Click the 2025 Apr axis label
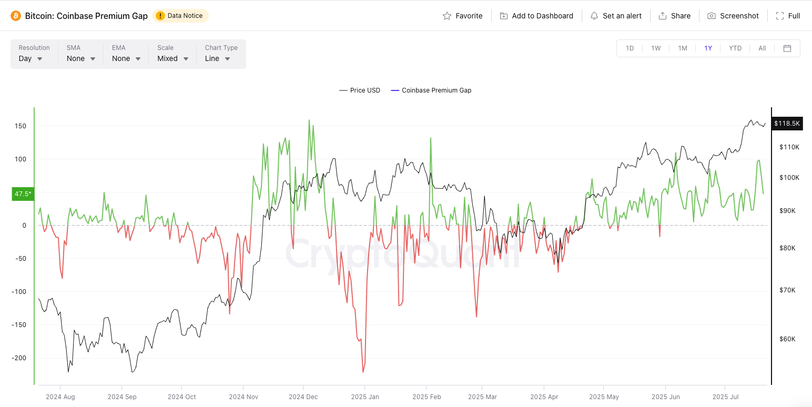Viewport: 812px width, 407px height. click(544, 397)
